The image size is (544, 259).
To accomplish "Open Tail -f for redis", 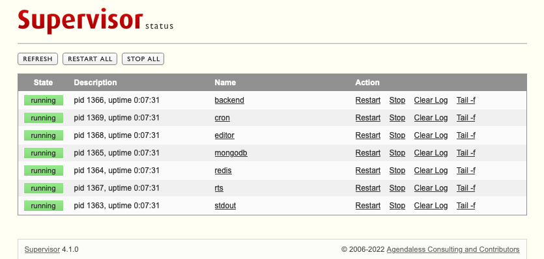I will tap(466, 170).
